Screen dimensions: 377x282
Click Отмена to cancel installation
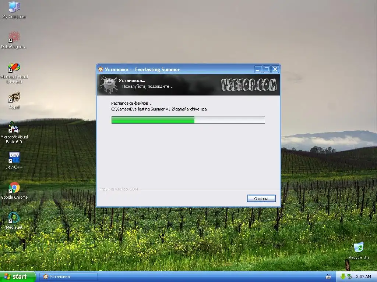point(261,199)
